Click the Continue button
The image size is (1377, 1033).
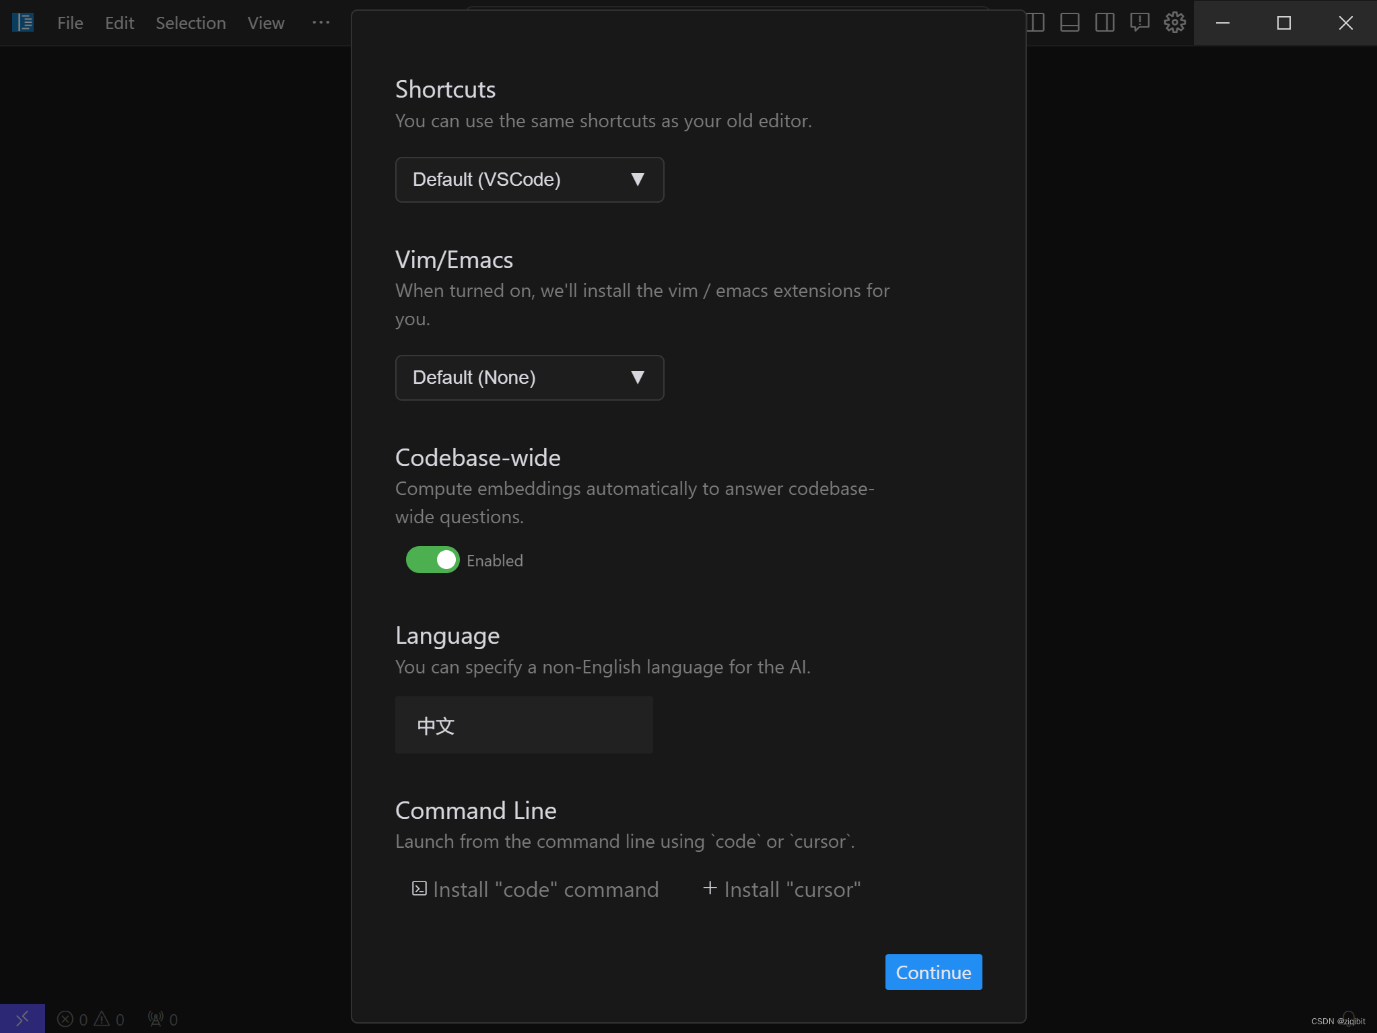point(933,972)
